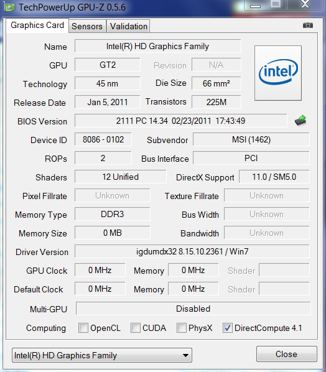This screenshot has height=372, width=326.
Task: Open the Intel(R) HD Graphics Family dropdown
Action: [x=102, y=355]
